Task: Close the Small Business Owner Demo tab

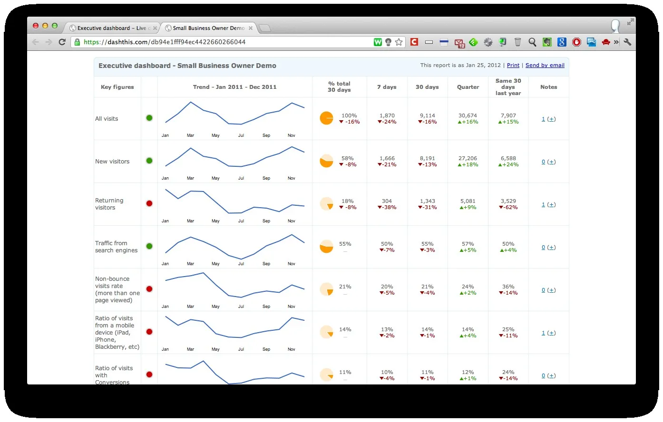Action: (x=251, y=28)
